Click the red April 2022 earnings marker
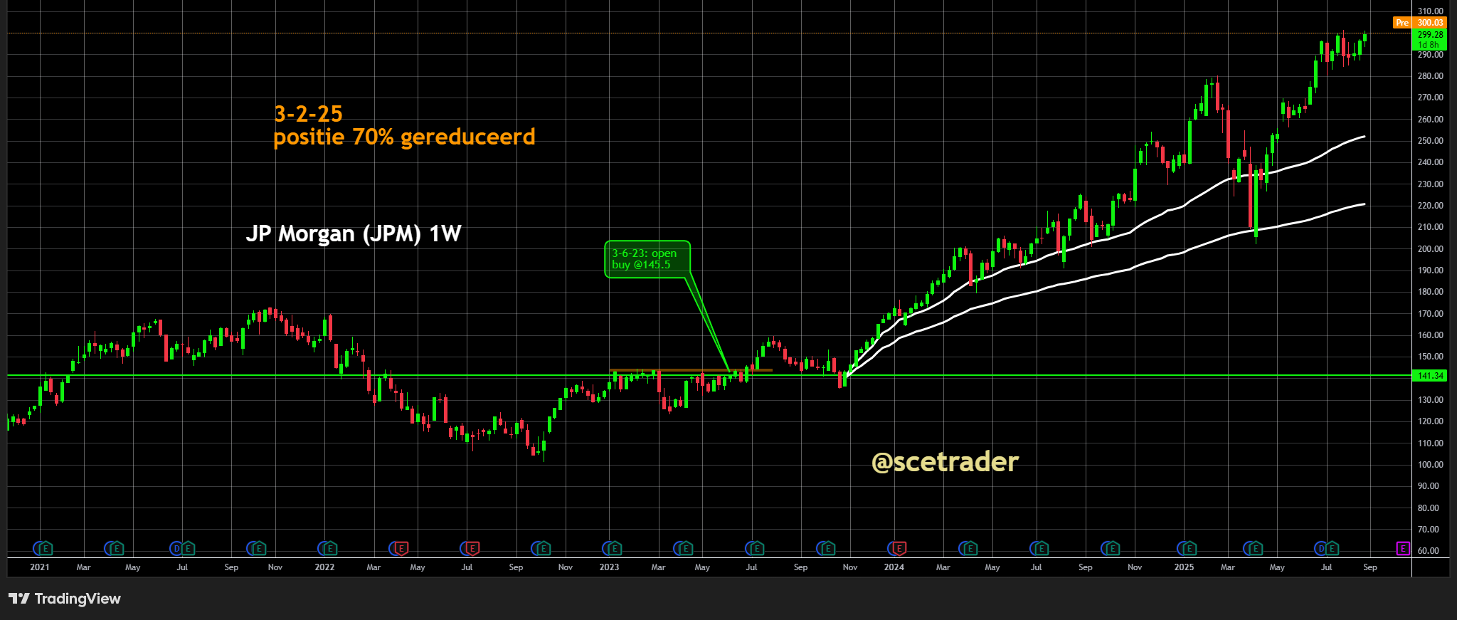Image resolution: width=1457 pixels, height=620 pixels. tap(401, 548)
